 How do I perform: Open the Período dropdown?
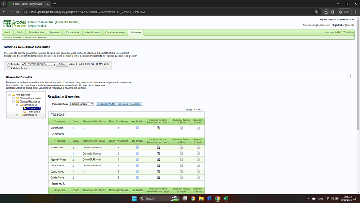click(38, 64)
